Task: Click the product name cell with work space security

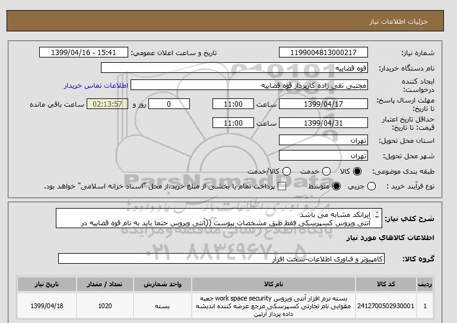Action: [x=274, y=306]
